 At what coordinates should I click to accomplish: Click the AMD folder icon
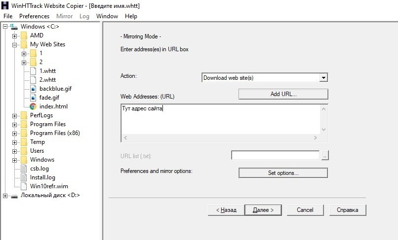(x=24, y=35)
